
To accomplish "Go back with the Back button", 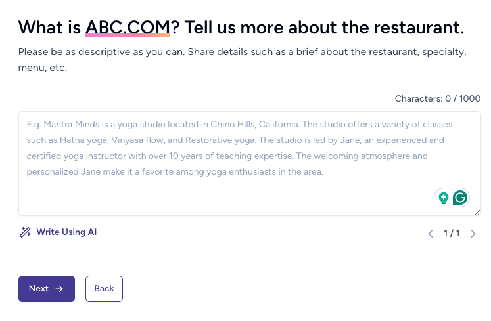I will click(x=104, y=289).
